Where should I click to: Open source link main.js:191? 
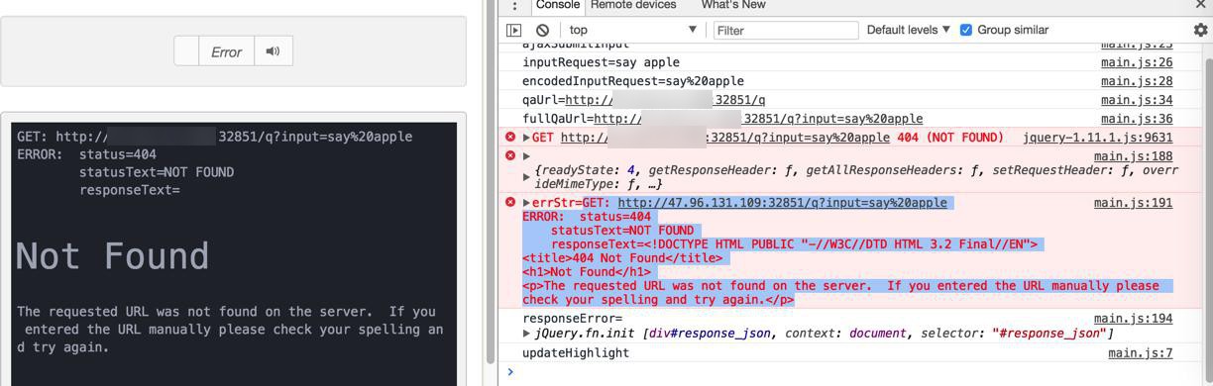pos(1133,203)
